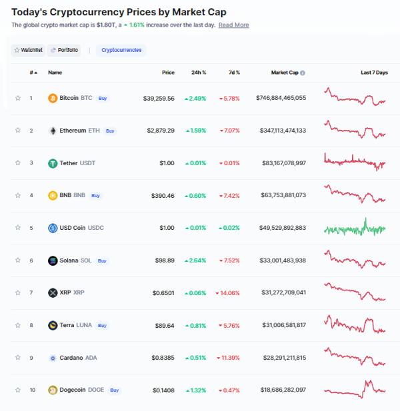Click the Dogecoin coin logo
This screenshot has height=411, width=400.
point(53,390)
